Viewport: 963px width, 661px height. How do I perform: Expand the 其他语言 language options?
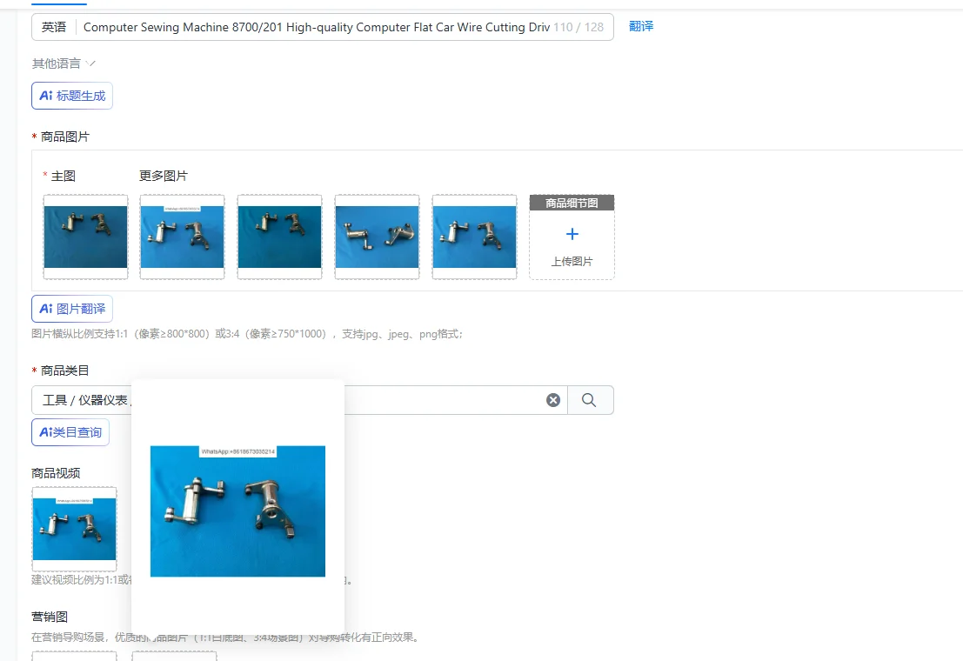(64, 63)
